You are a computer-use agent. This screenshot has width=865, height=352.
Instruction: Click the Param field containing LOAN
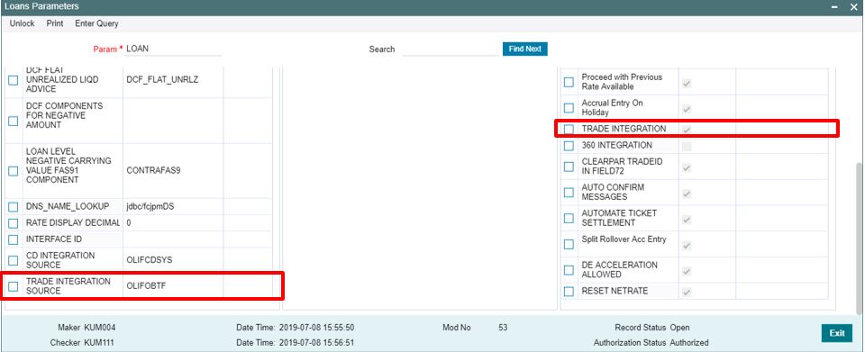coord(173,49)
